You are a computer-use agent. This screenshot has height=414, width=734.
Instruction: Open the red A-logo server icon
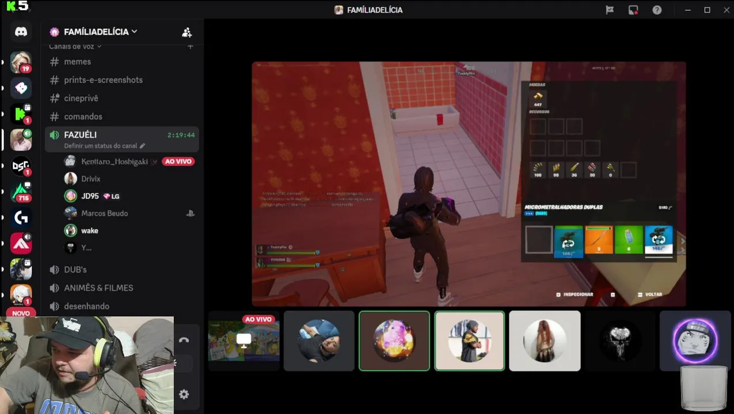pyautogui.click(x=21, y=243)
